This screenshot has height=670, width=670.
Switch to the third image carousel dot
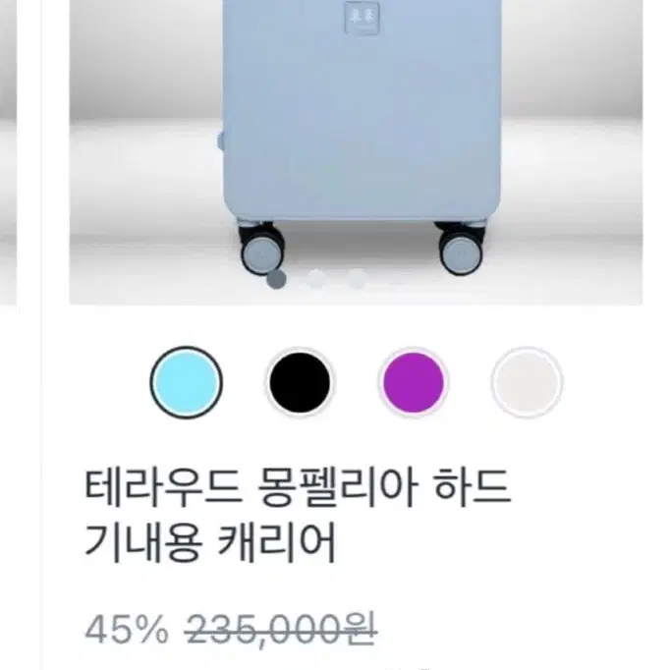357,279
